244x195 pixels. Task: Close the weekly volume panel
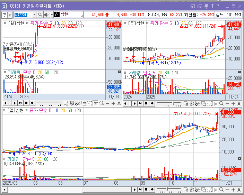pos(239,72)
